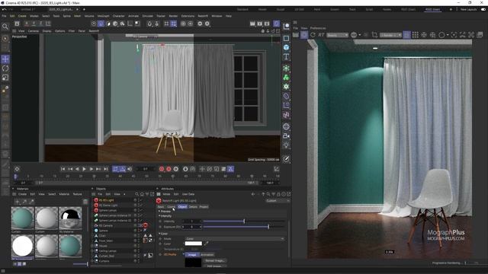This screenshot has height=274, width=488.
Task: Click the sound toggle in timeline controls
Action: pos(130,169)
